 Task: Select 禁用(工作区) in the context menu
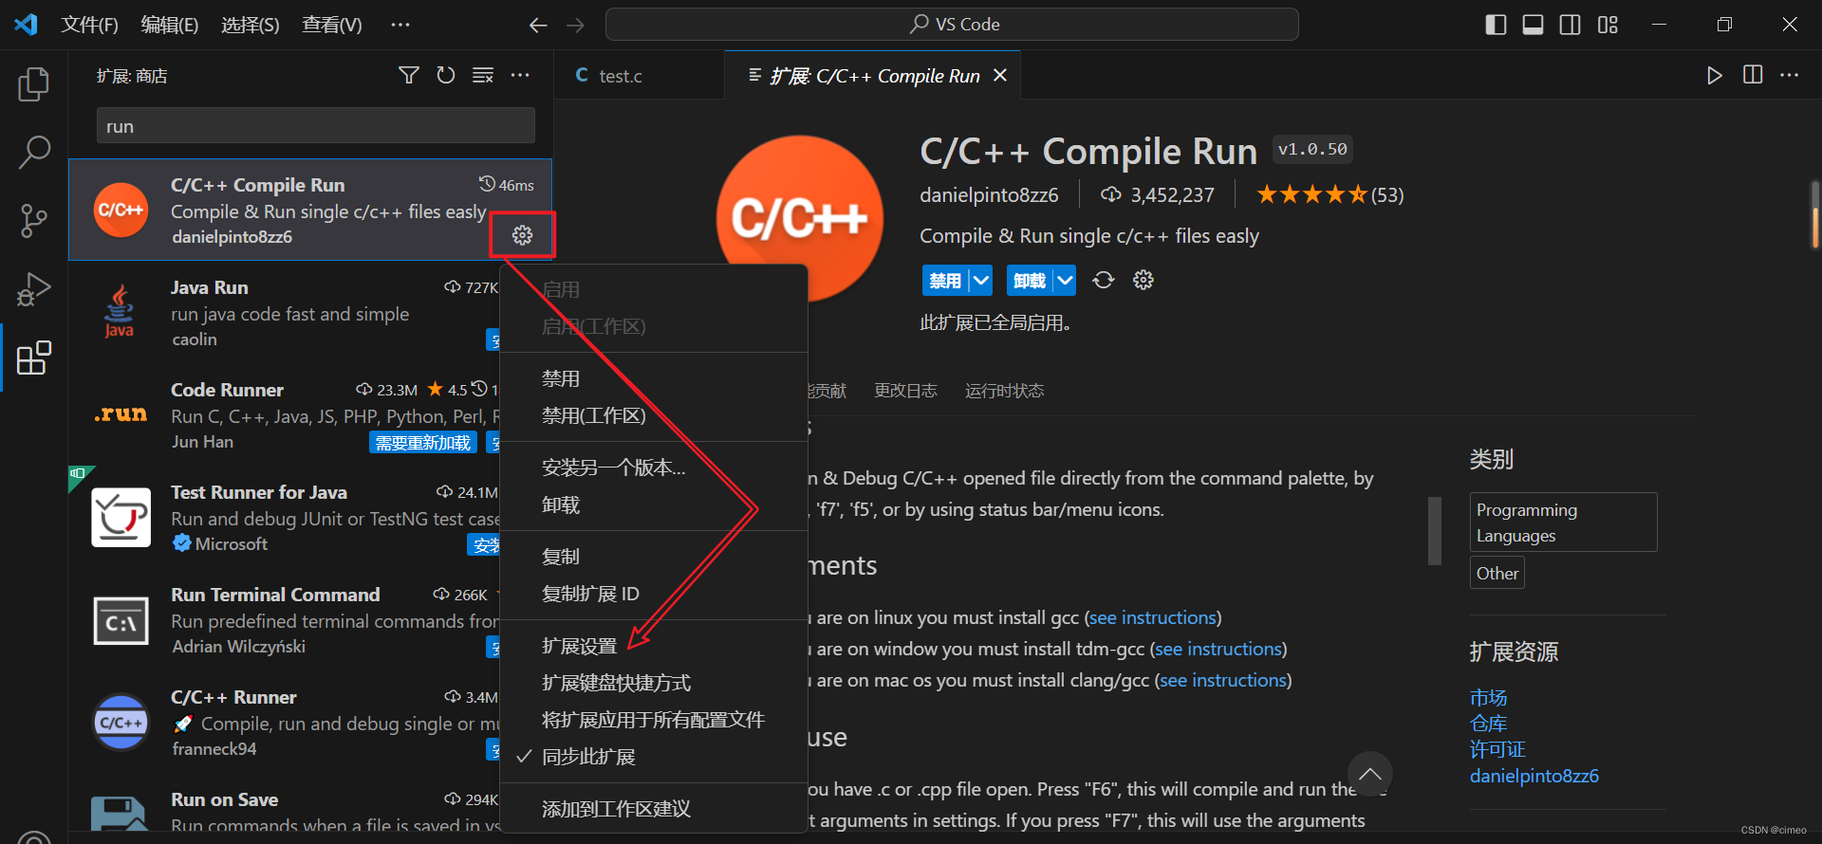[x=653, y=415]
